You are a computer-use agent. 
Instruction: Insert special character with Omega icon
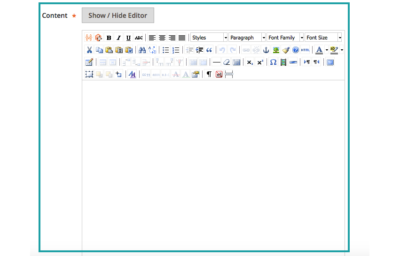(273, 62)
